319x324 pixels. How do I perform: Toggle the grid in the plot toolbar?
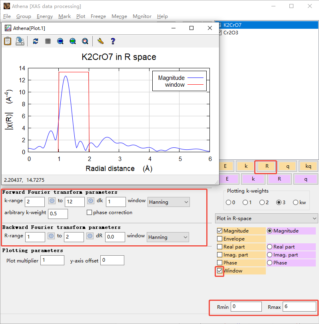48,41
